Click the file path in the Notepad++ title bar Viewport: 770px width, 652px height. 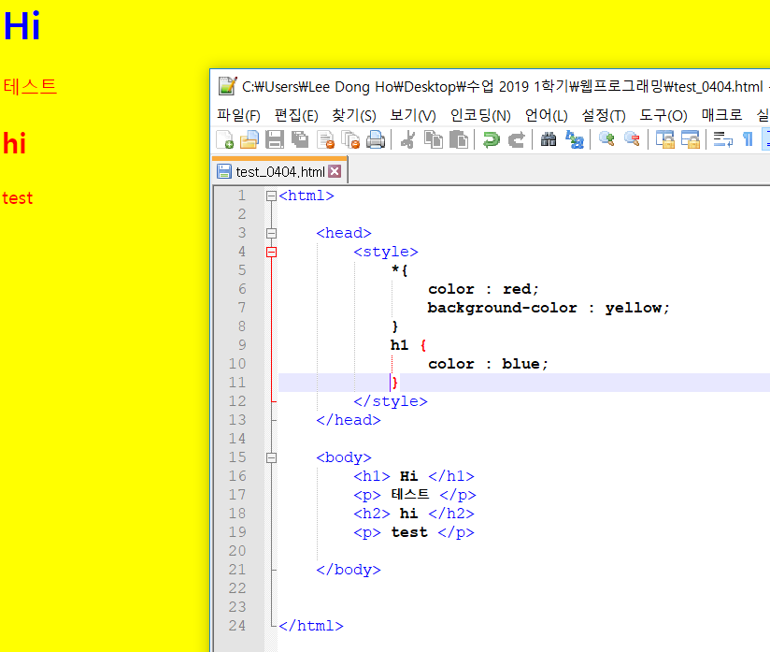(503, 87)
